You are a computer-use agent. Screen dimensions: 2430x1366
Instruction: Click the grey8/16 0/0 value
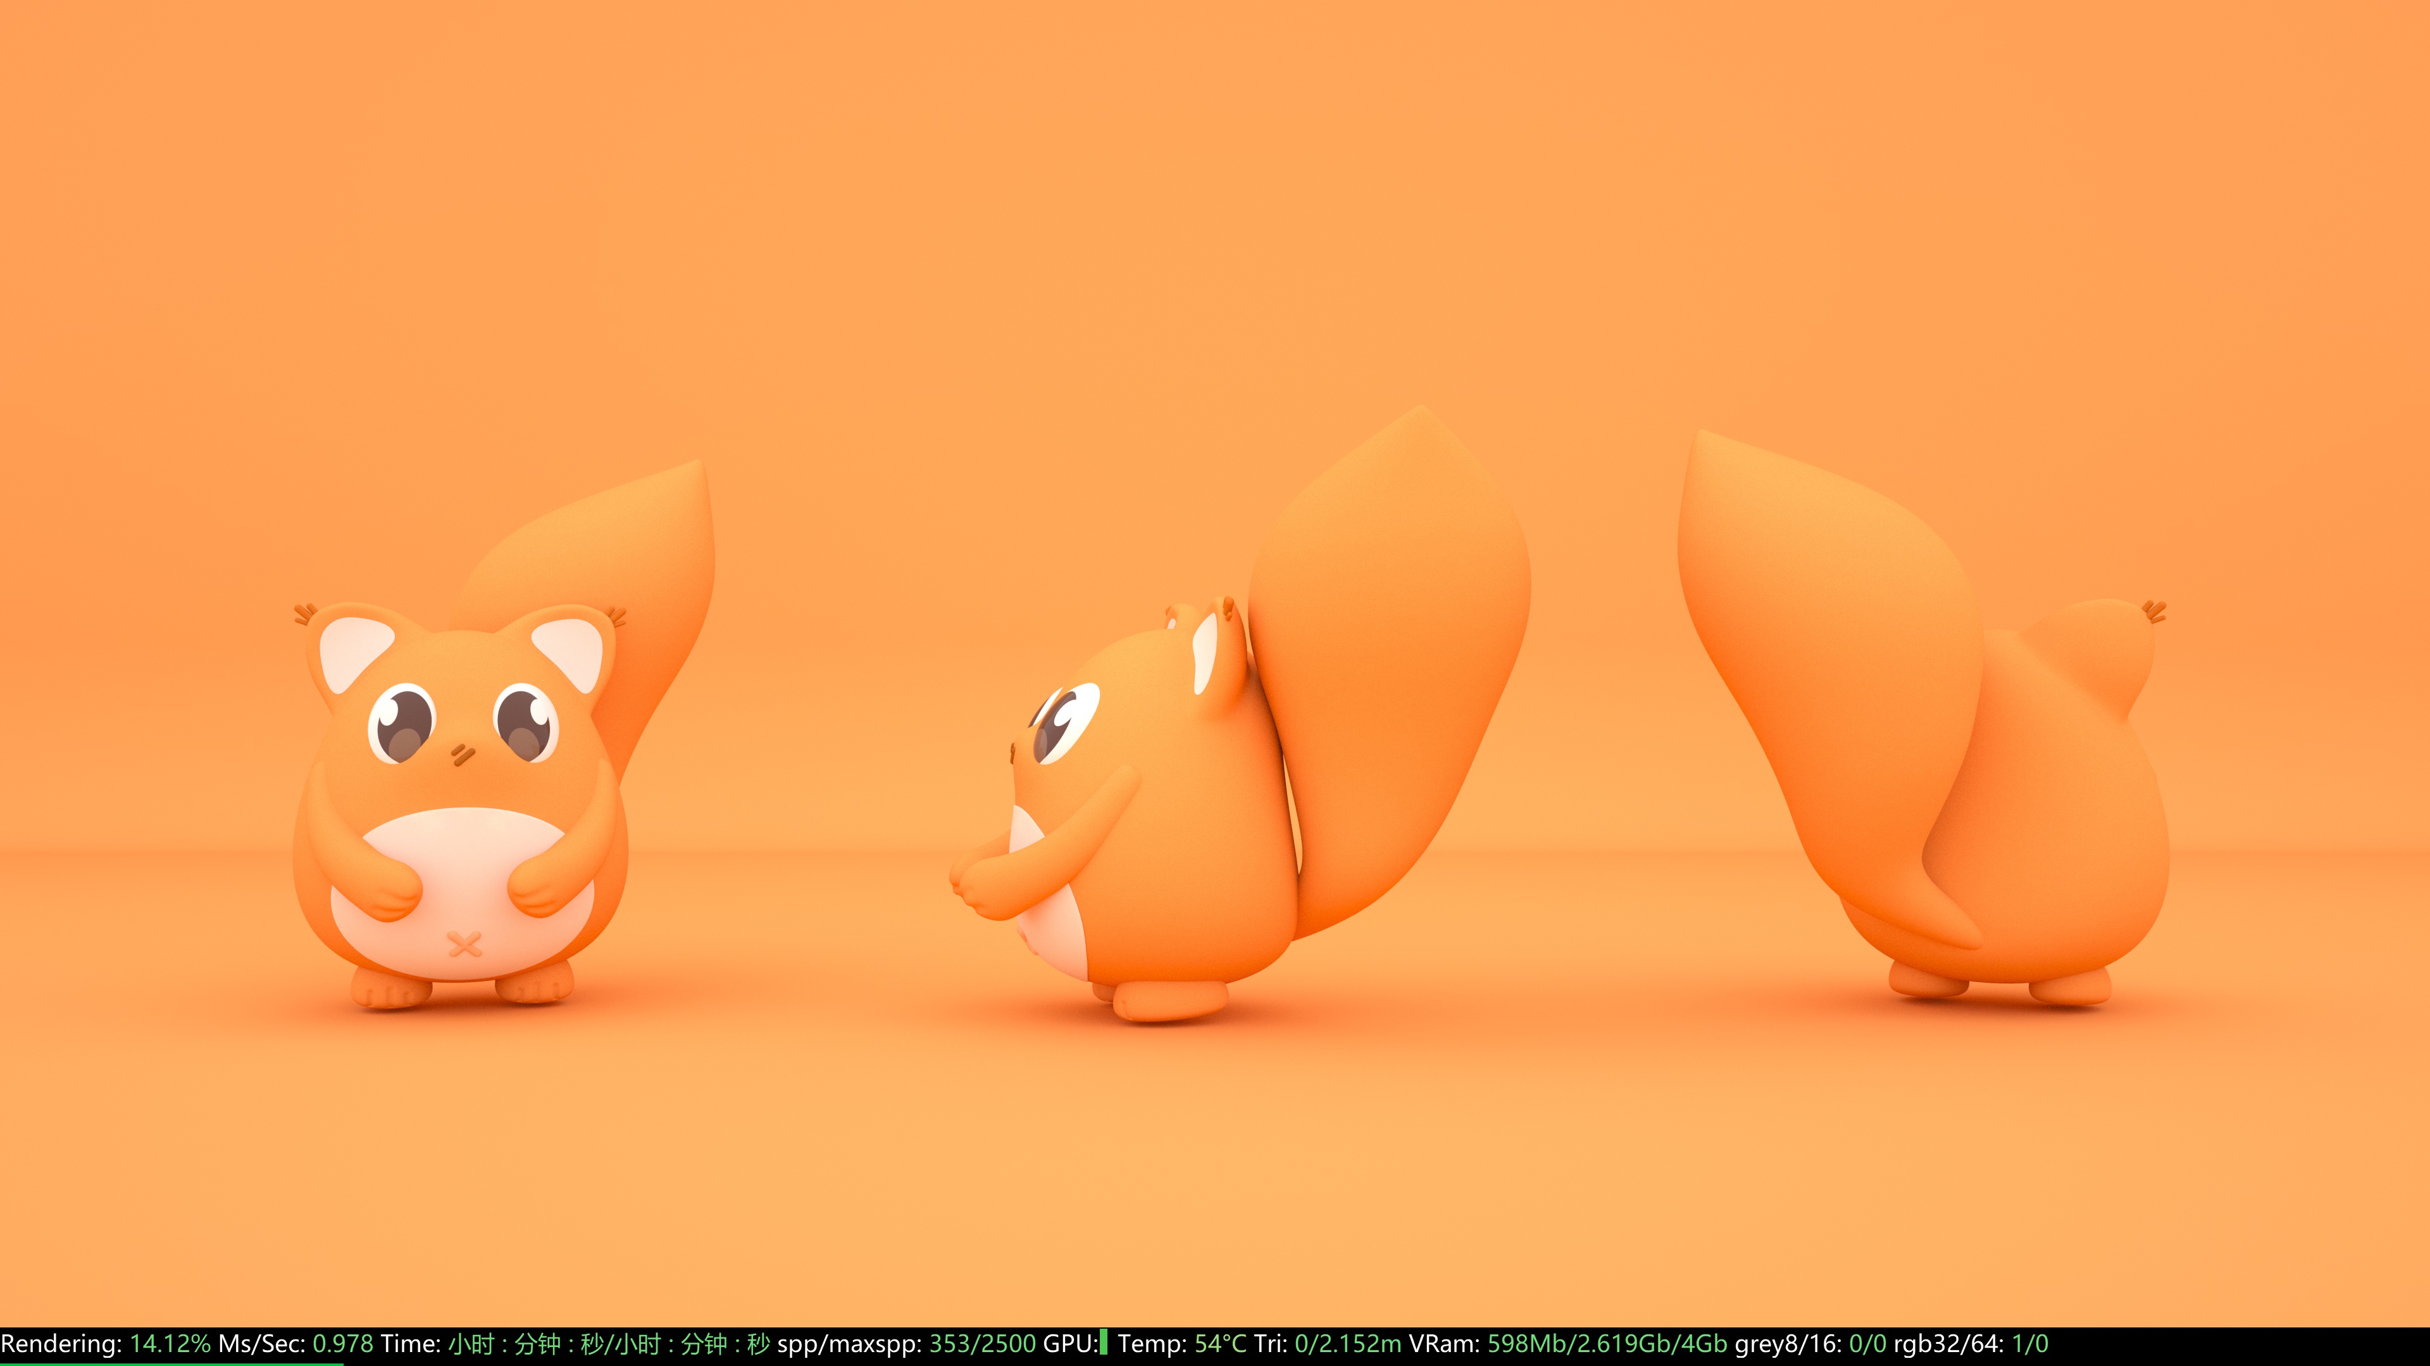click(x=1867, y=1343)
